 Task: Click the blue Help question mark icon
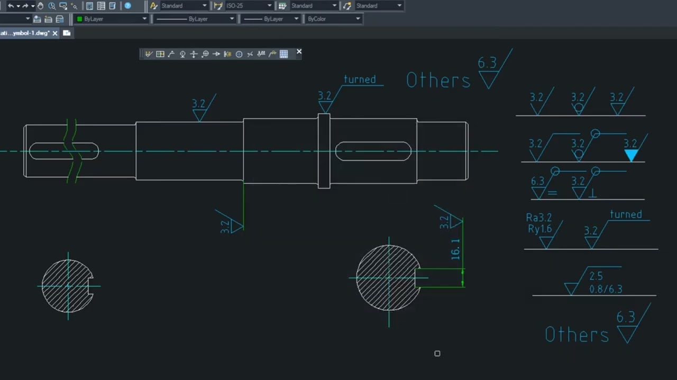point(127,6)
